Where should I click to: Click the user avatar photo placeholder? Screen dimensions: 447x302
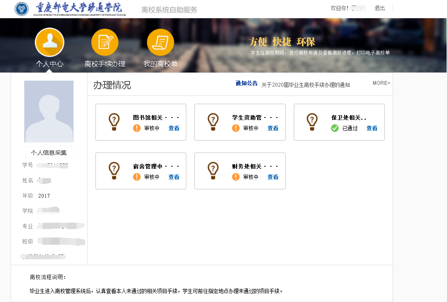pyautogui.click(x=49, y=111)
